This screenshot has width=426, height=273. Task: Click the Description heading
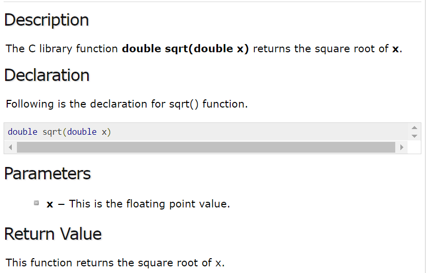click(x=47, y=20)
